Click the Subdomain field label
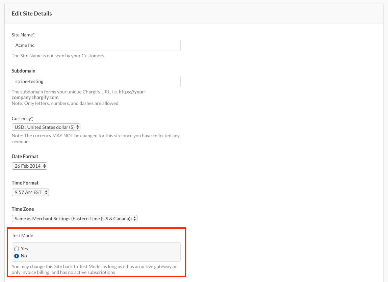This screenshot has width=388, height=282. pos(23,71)
